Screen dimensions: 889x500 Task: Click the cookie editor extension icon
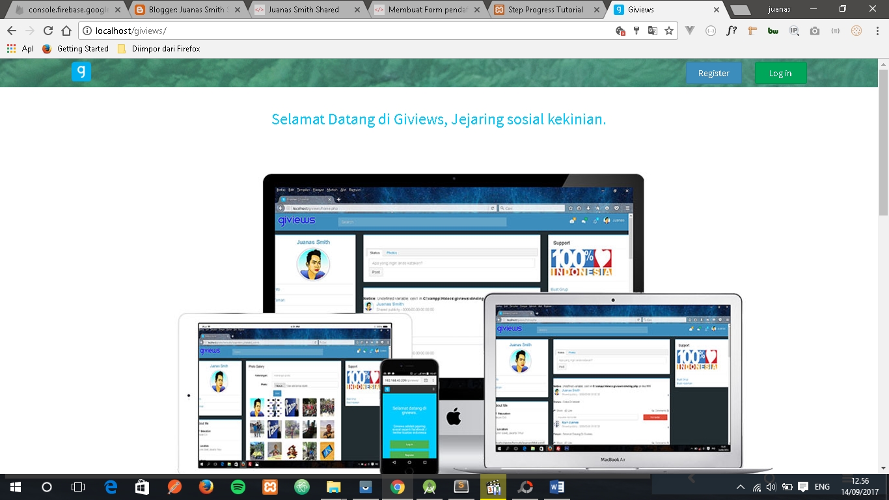tap(856, 31)
